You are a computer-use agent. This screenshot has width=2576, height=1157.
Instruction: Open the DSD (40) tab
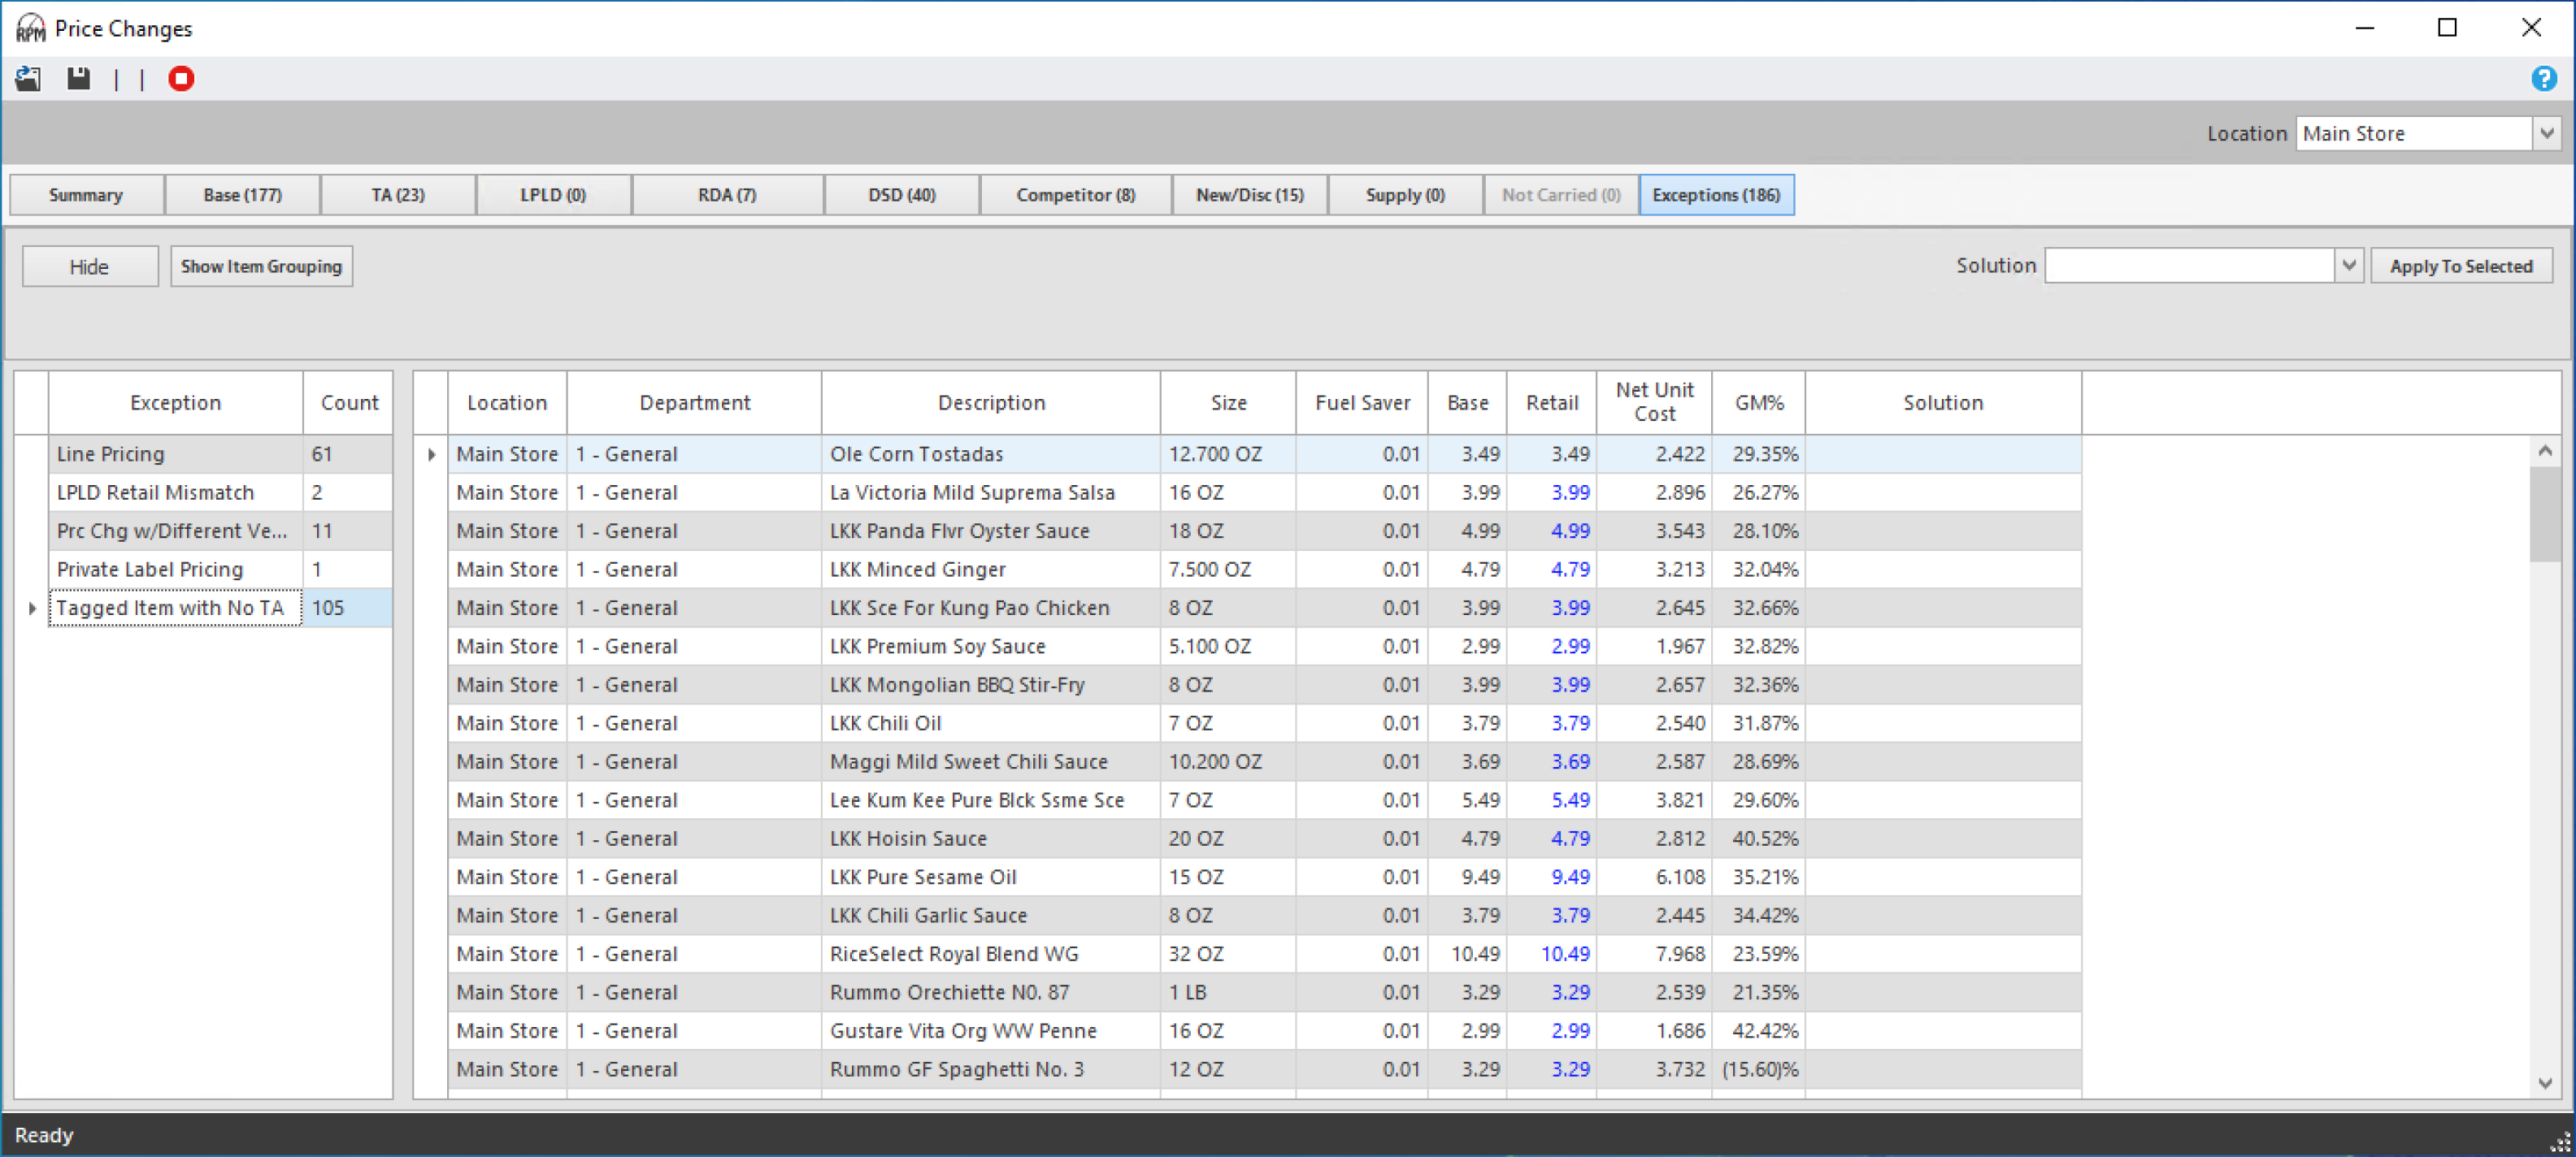point(901,195)
